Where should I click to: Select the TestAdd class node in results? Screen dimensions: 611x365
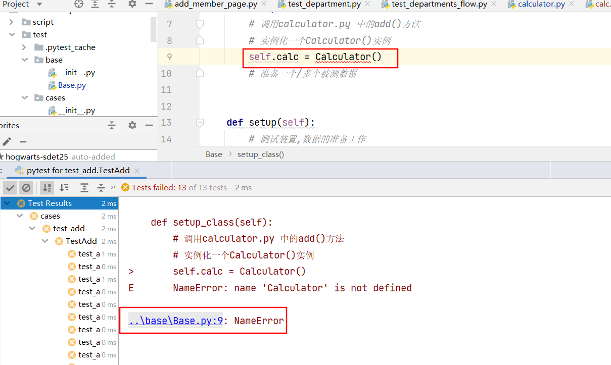coord(81,241)
